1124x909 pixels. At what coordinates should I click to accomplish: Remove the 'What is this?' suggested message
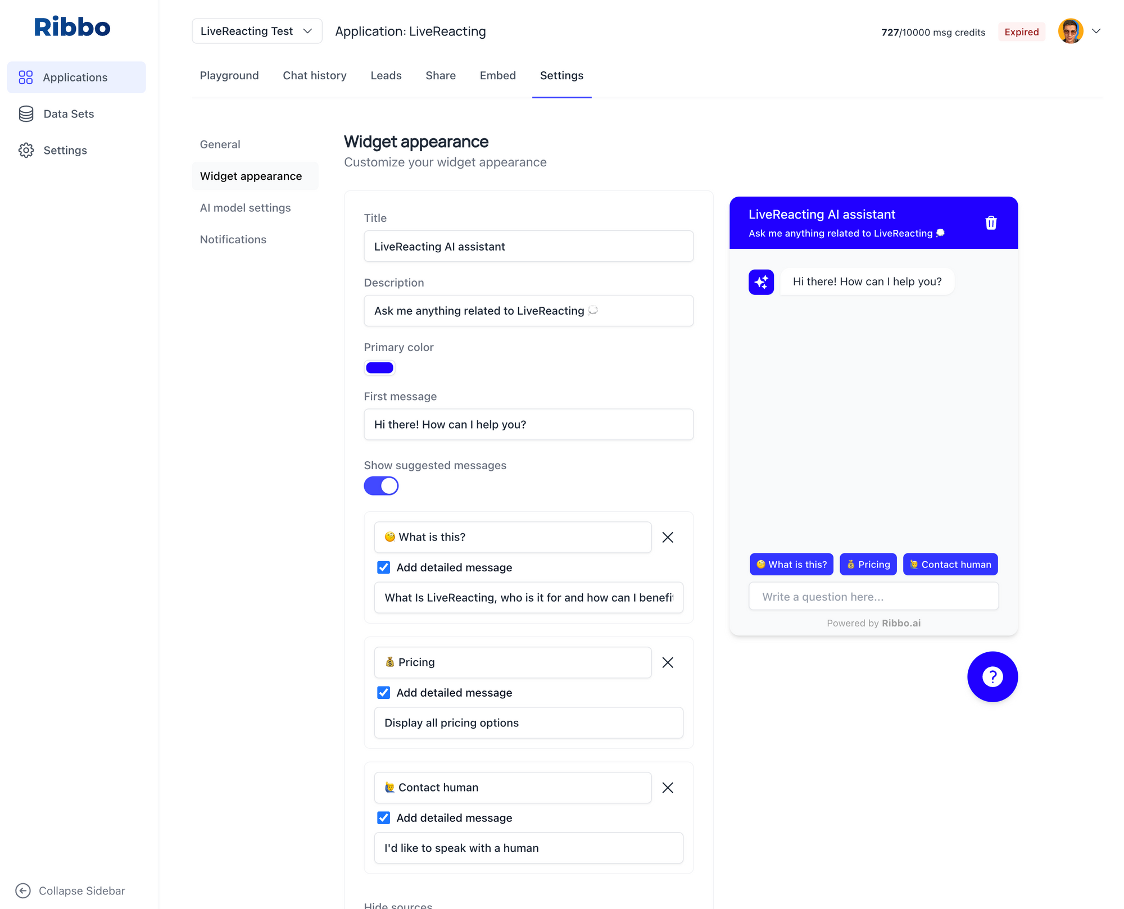point(668,537)
